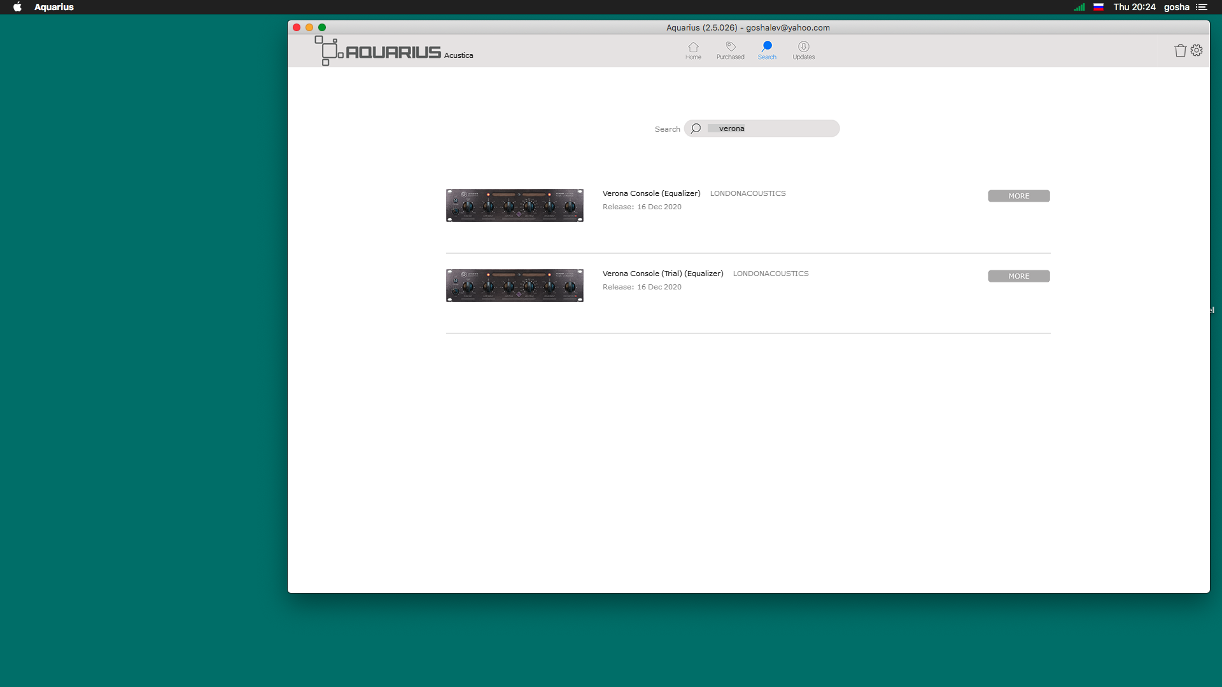This screenshot has height=687, width=1222.
Task: Click LONDONACOUSTICS label on first result
Action: coord(748,193)
